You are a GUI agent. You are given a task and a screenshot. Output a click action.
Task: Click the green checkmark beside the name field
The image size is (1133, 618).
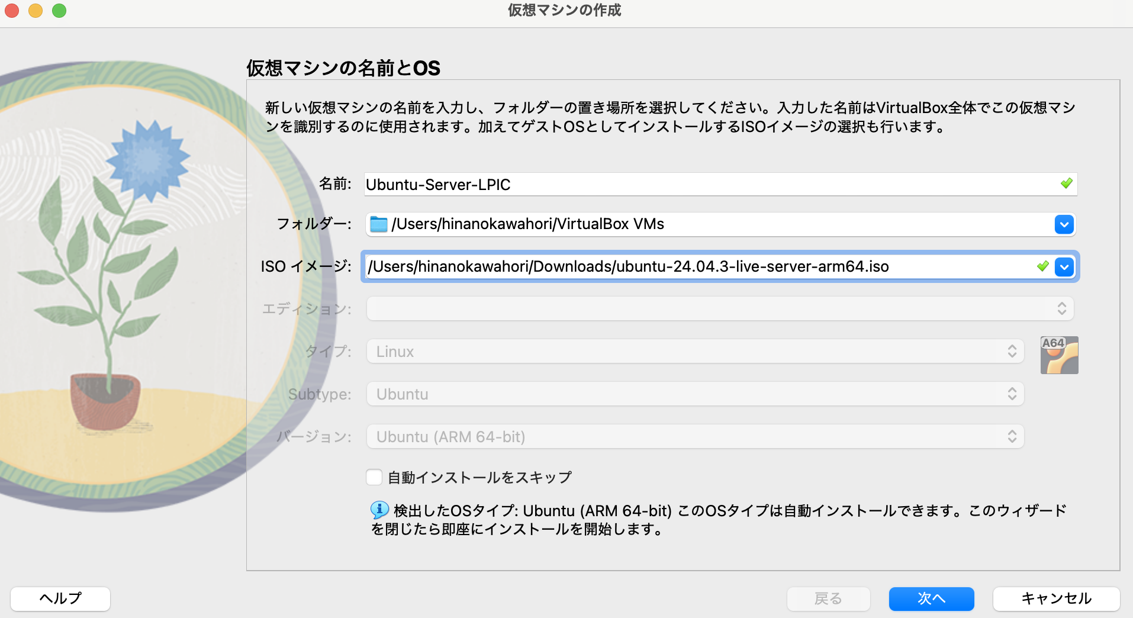coord(1066,184)
